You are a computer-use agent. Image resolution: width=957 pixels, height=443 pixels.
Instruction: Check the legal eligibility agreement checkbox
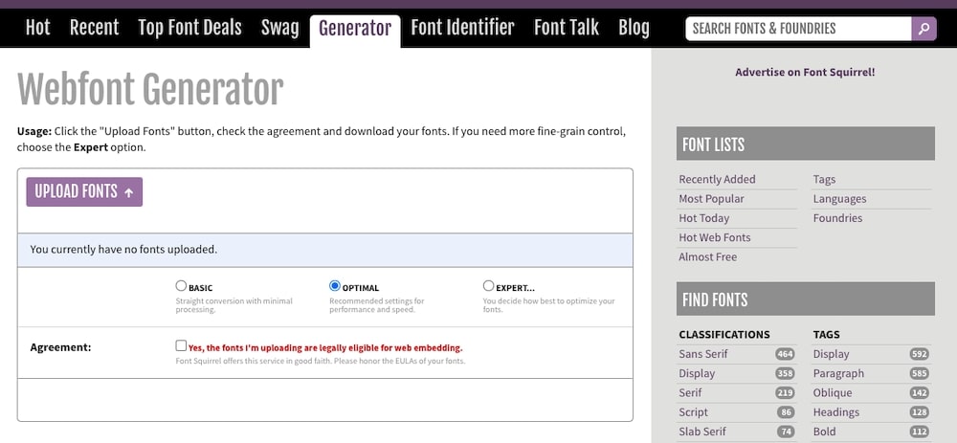point(181,346)
